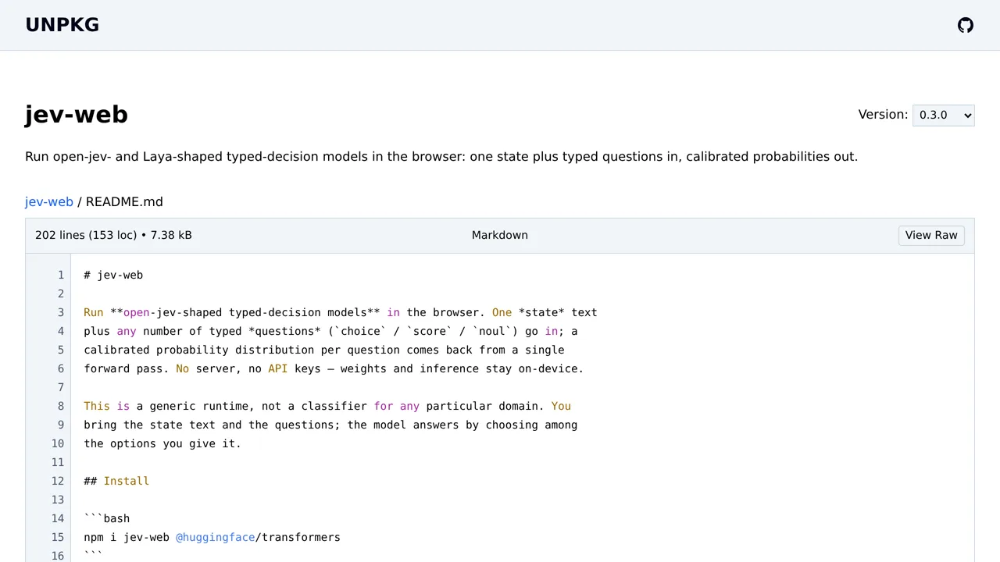Click the line starting 'plus any number of typed'
The image size is (1000, 562).
(330, 331)
